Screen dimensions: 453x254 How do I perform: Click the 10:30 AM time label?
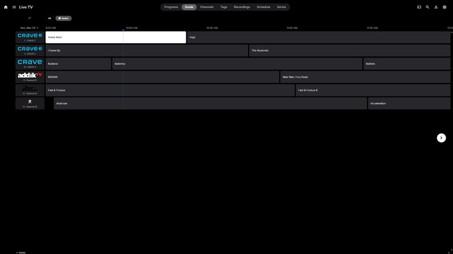click(x=212, y=28)
